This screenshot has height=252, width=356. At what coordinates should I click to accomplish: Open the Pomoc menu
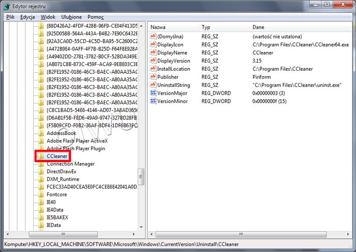[96, 17]
